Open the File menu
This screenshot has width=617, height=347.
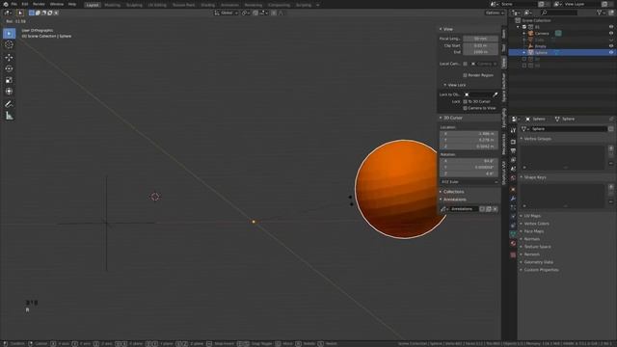coord(14,4)
